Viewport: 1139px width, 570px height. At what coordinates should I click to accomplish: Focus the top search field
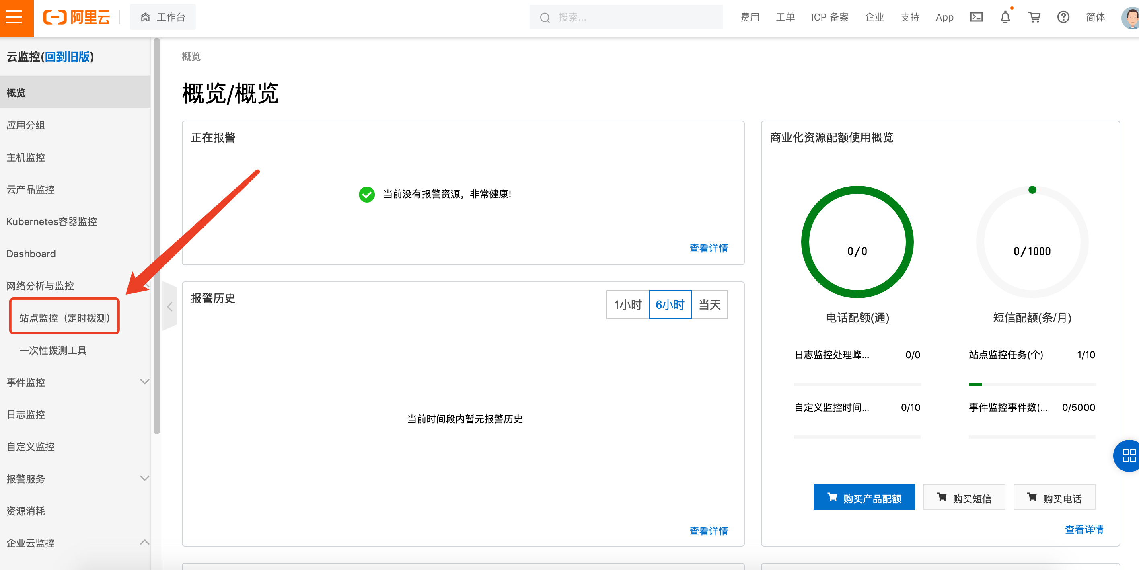pyautogui.click(x=626, y=17)
